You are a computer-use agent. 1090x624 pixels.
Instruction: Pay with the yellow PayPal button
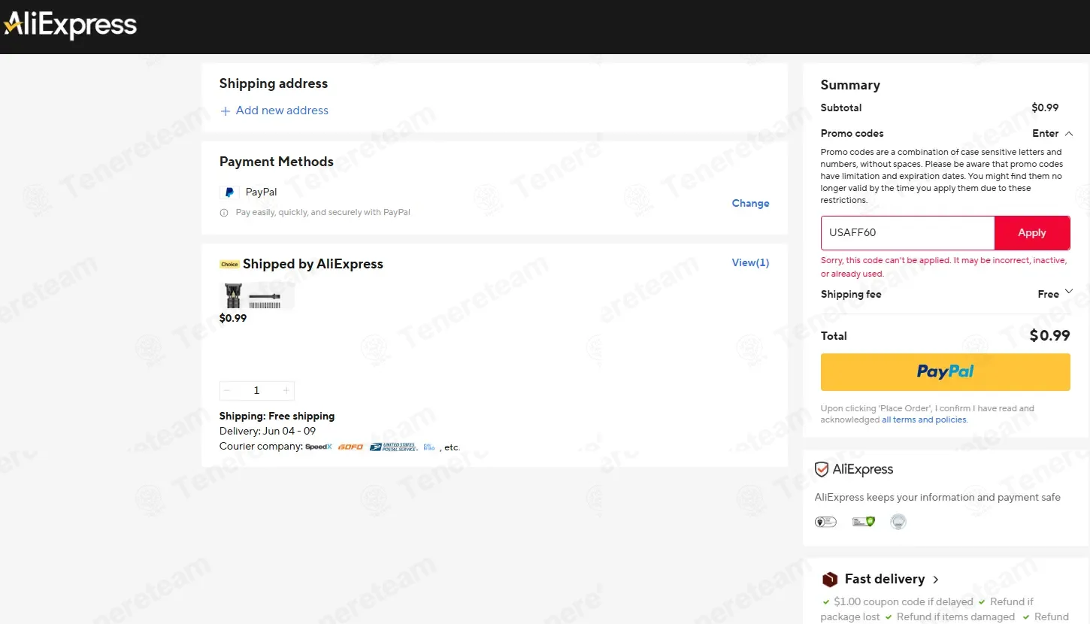coord(945,372)
